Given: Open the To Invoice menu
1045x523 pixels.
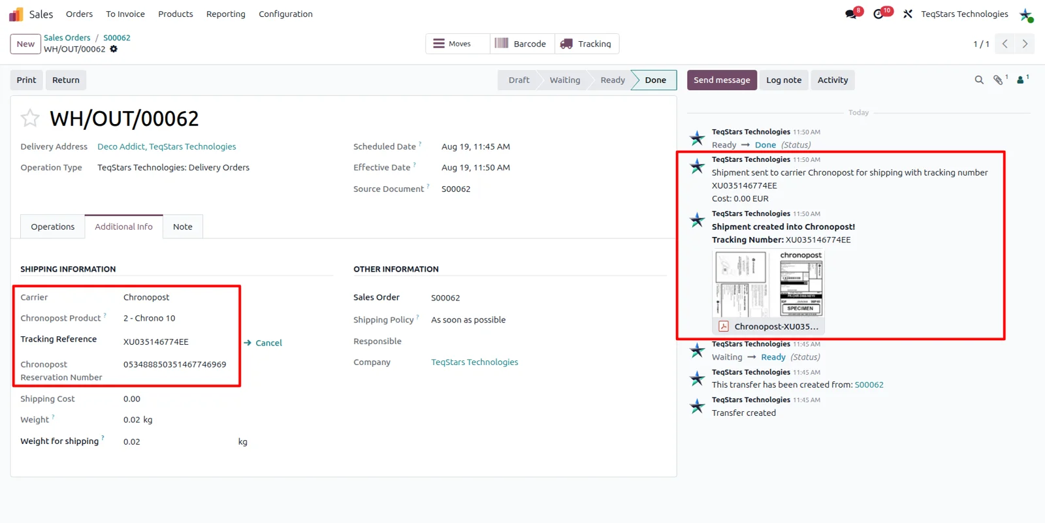Looking at the screenshot, I should (x=125, y=14).
